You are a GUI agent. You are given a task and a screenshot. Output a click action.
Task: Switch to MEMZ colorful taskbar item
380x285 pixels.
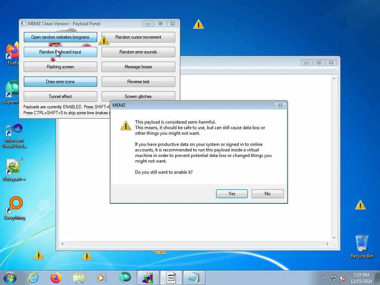(x=148, y=278)
